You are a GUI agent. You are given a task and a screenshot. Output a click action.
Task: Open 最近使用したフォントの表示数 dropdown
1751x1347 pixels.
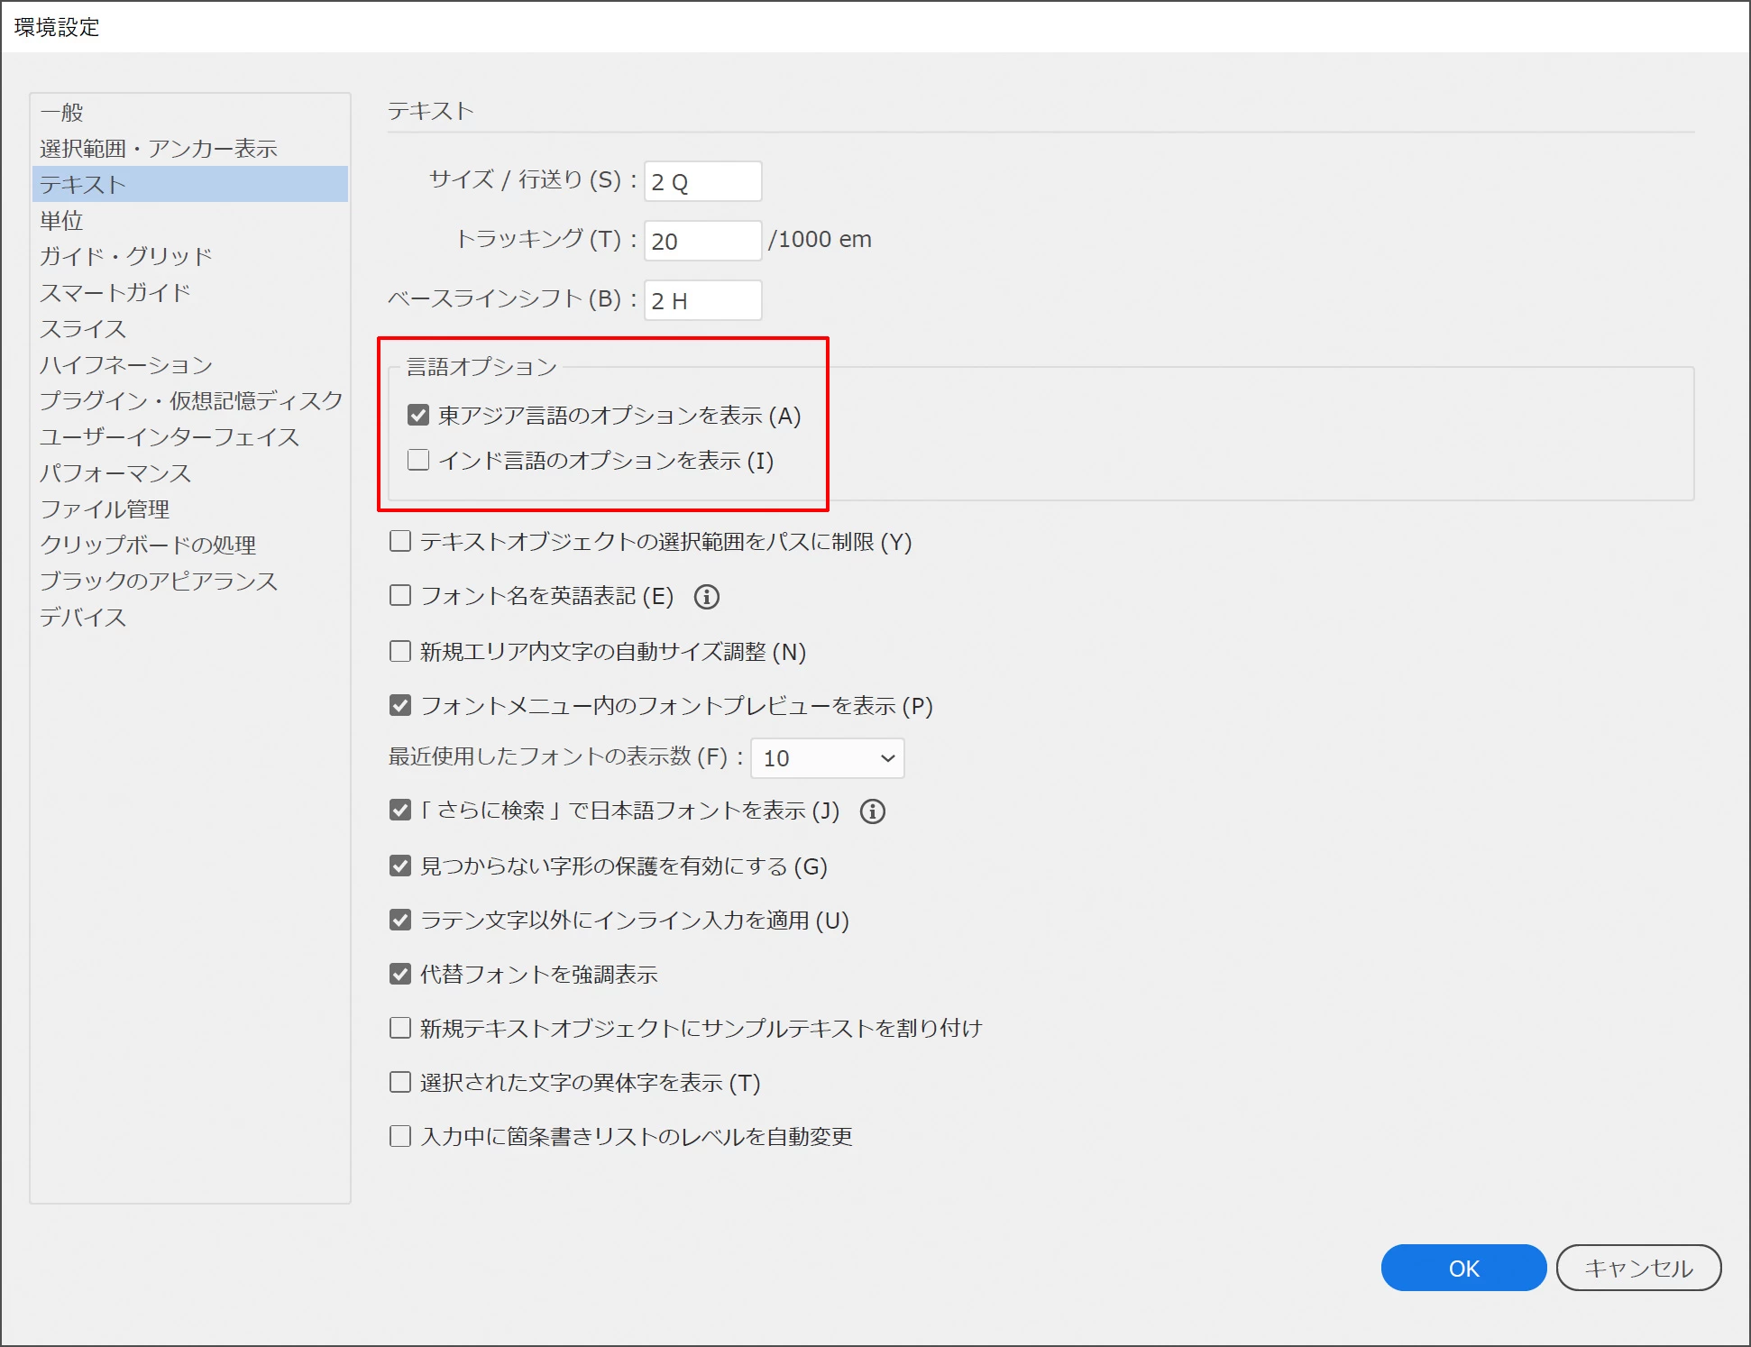827,758
